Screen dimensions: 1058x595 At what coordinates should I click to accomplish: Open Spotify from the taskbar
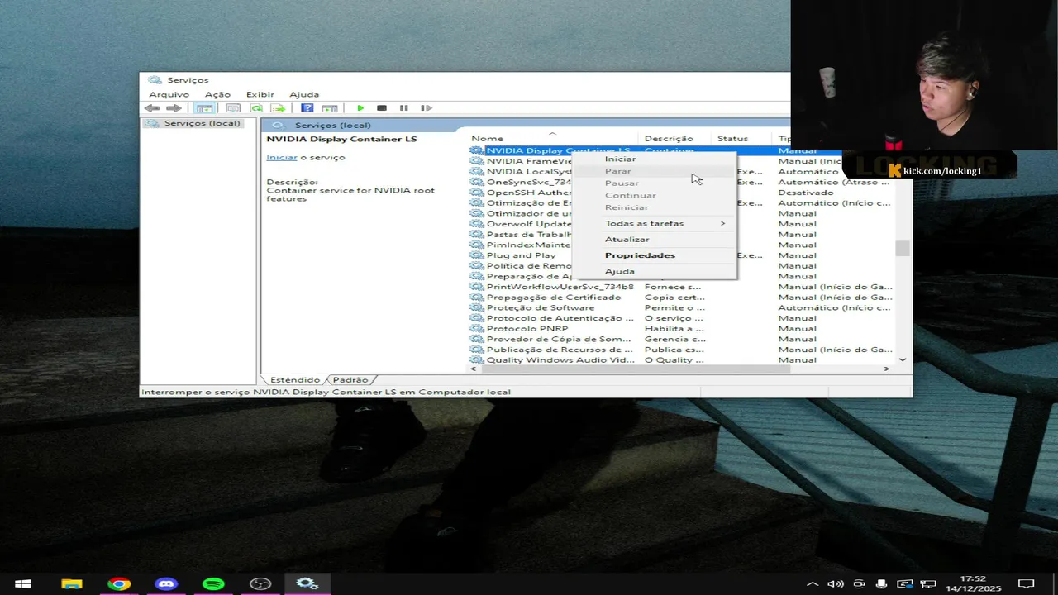point(213,584)
